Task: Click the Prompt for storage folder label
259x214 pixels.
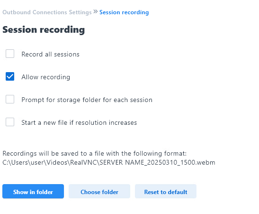Action: point(87,100)
